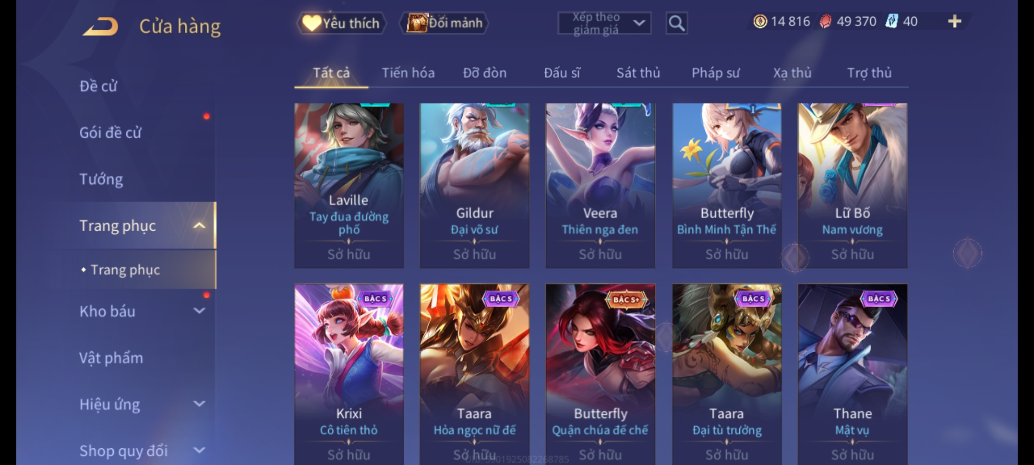The height and width of the screenshot is (465, 1034).
Task: Open the search magnifier icon
Action: pos(676,23)
